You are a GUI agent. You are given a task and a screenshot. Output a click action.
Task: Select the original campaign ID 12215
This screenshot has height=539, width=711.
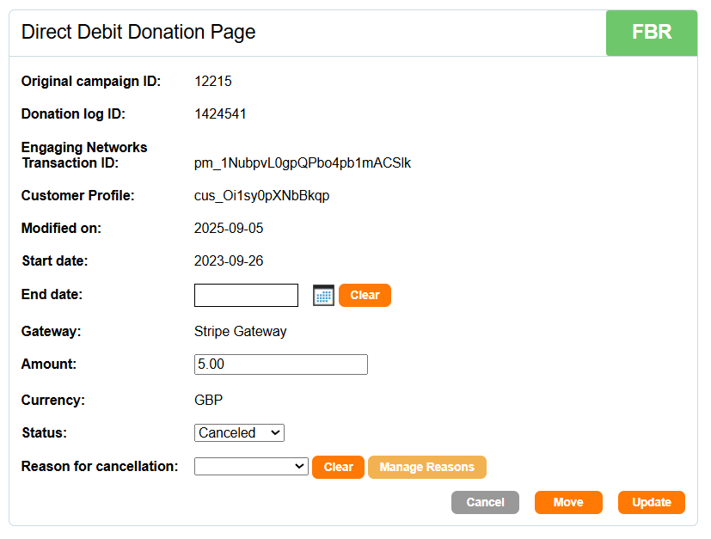coord(213,82)
